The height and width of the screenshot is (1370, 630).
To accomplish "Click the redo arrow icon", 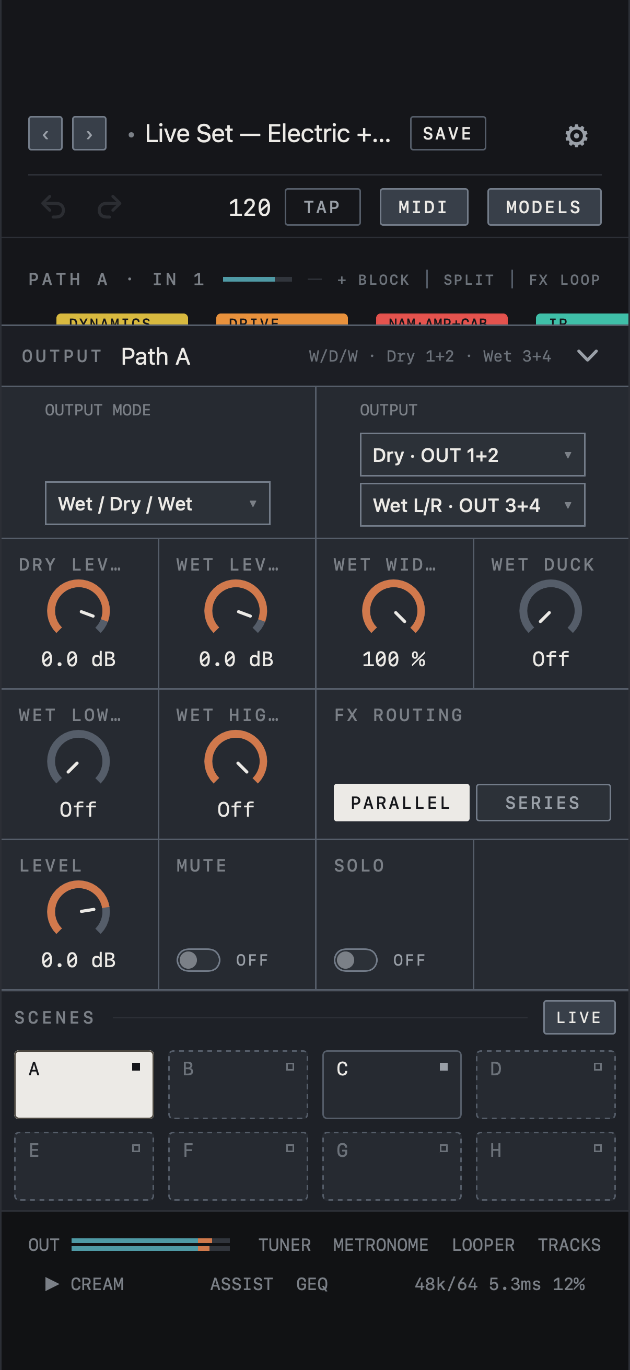I will pos(110,207).
